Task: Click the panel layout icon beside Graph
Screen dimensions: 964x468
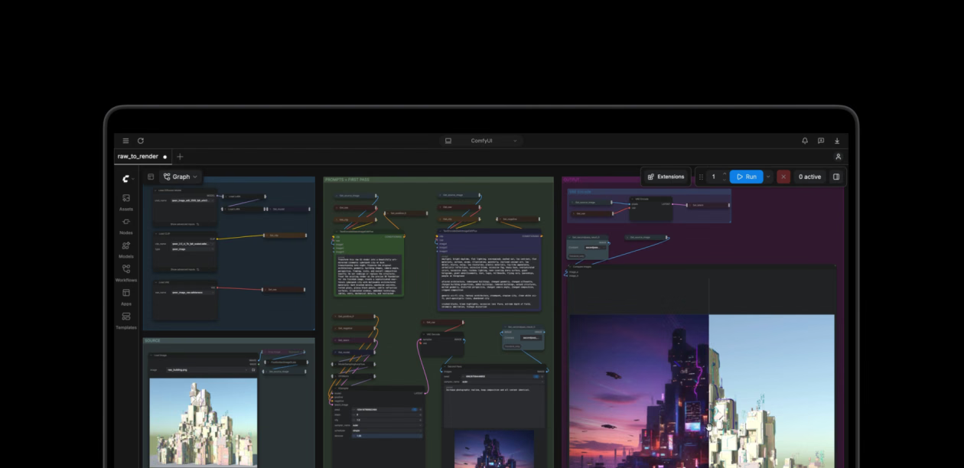Action: coord(151,177)
